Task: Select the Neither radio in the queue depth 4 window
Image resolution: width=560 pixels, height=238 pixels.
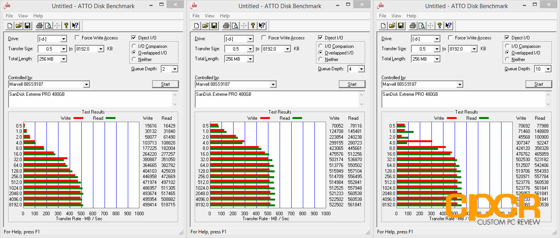Action: click(321, 59)
